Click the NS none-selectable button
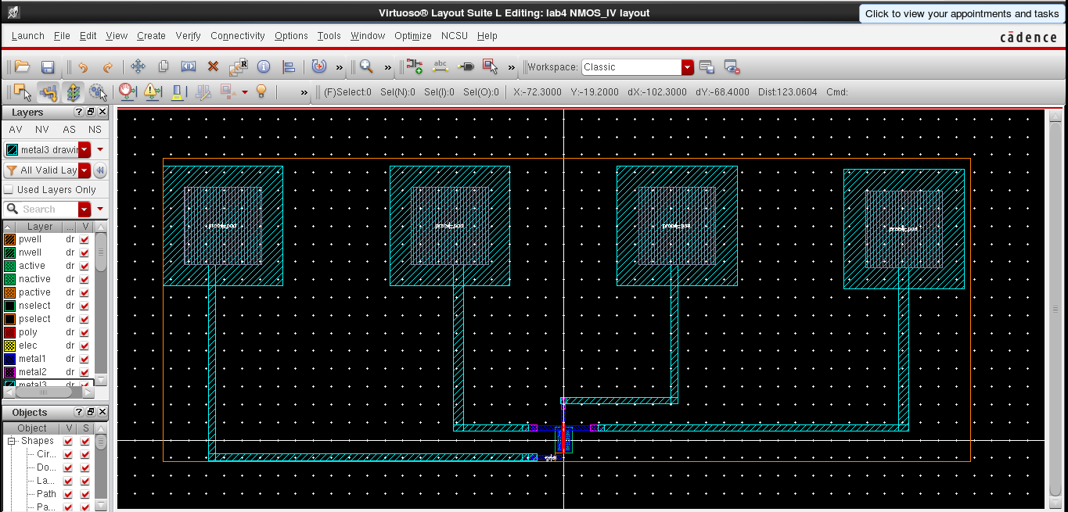Viewport: 1068px width, 512px height. [x=95, y=130]
